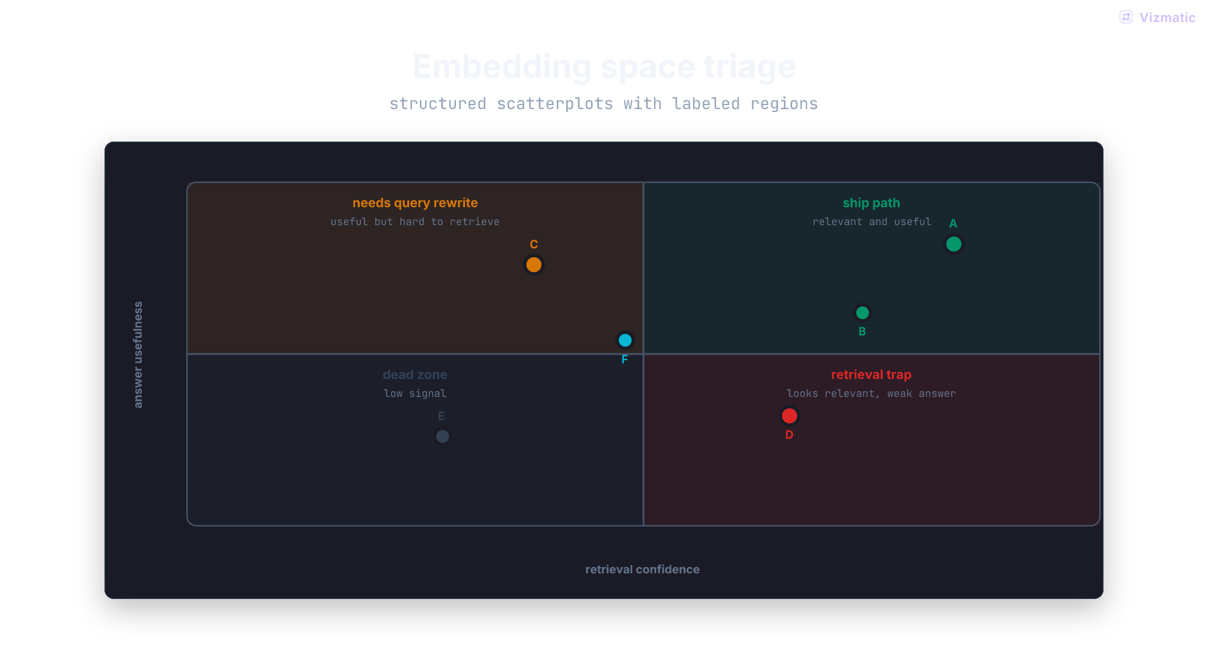Select orange data point C
1208x650 pixels.
pos(534,265)
